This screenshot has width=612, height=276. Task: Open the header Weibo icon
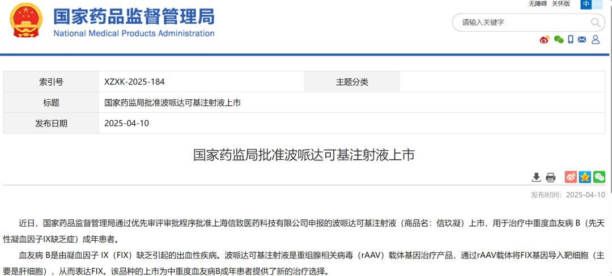pos(545,40)
